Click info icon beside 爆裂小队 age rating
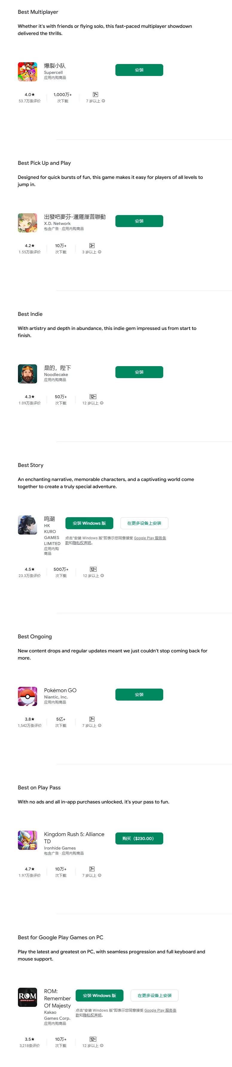Screen dimensions: 232x1067 (x=103, y=101)
